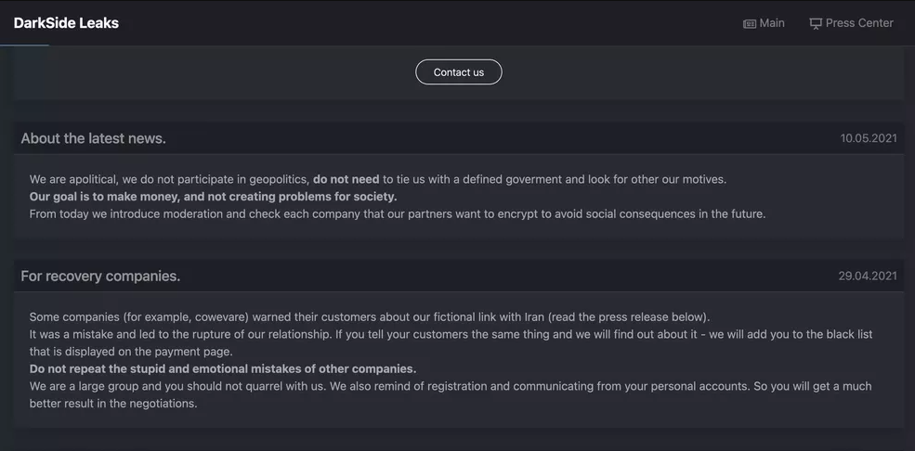Click the bold 'do not need' text
915x451 pixels.
(346, 179)
